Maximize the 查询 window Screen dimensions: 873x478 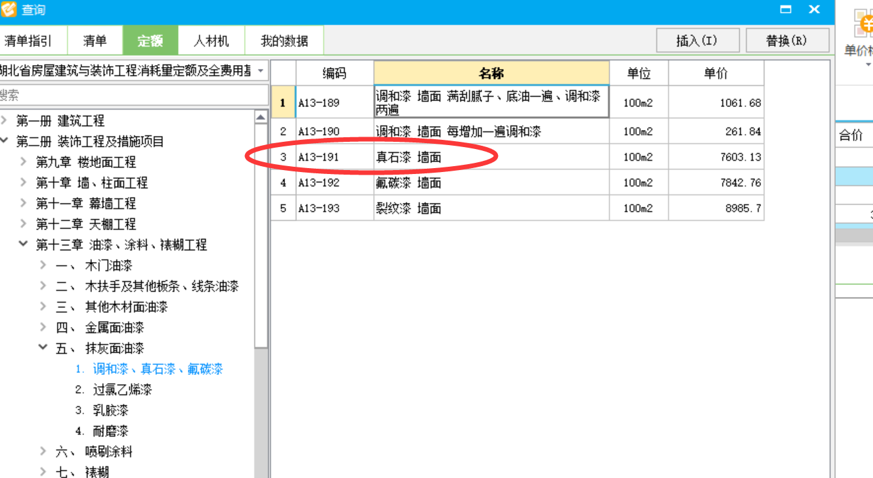(785, 10)
